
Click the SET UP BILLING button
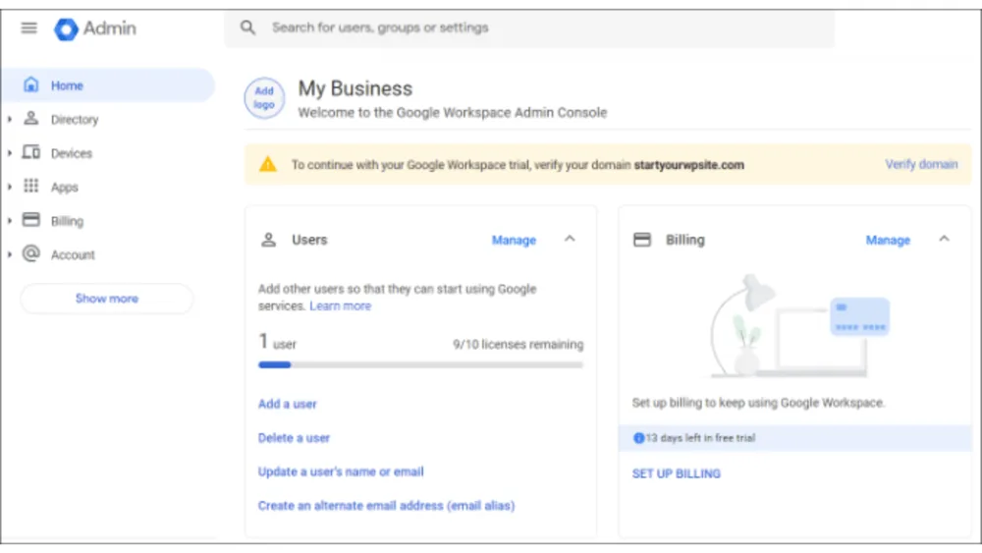tap(677, 473)
